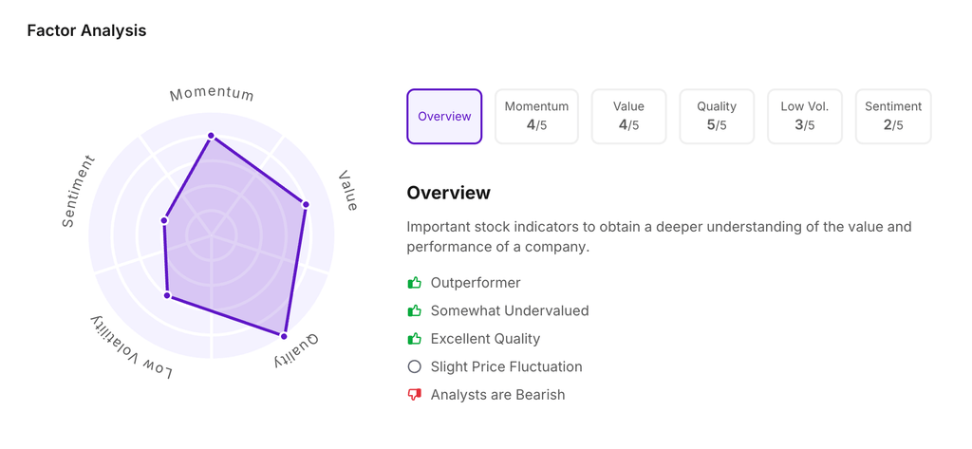Viewport: 972px width, 449px height.
Task: Click the Quality data point on radar chart
Action: click(284, 336)
